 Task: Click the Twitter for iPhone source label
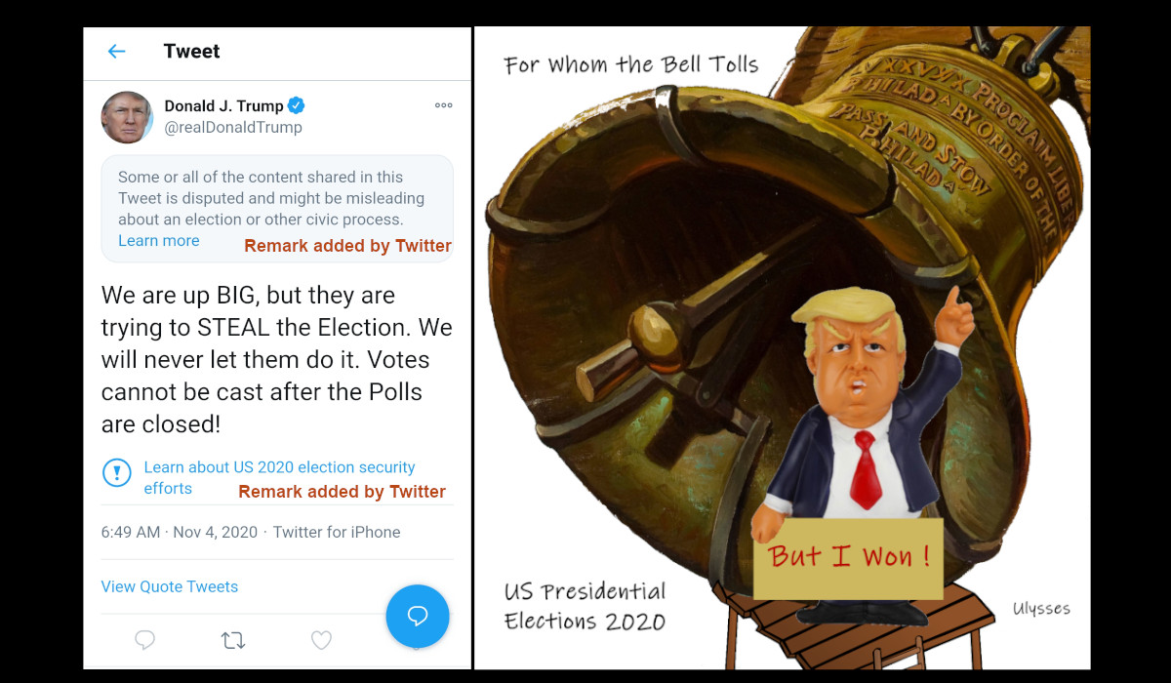(337, 532)
